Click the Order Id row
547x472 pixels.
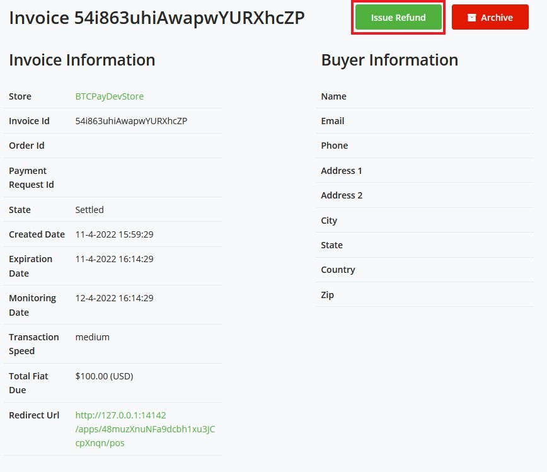[112, 146]
